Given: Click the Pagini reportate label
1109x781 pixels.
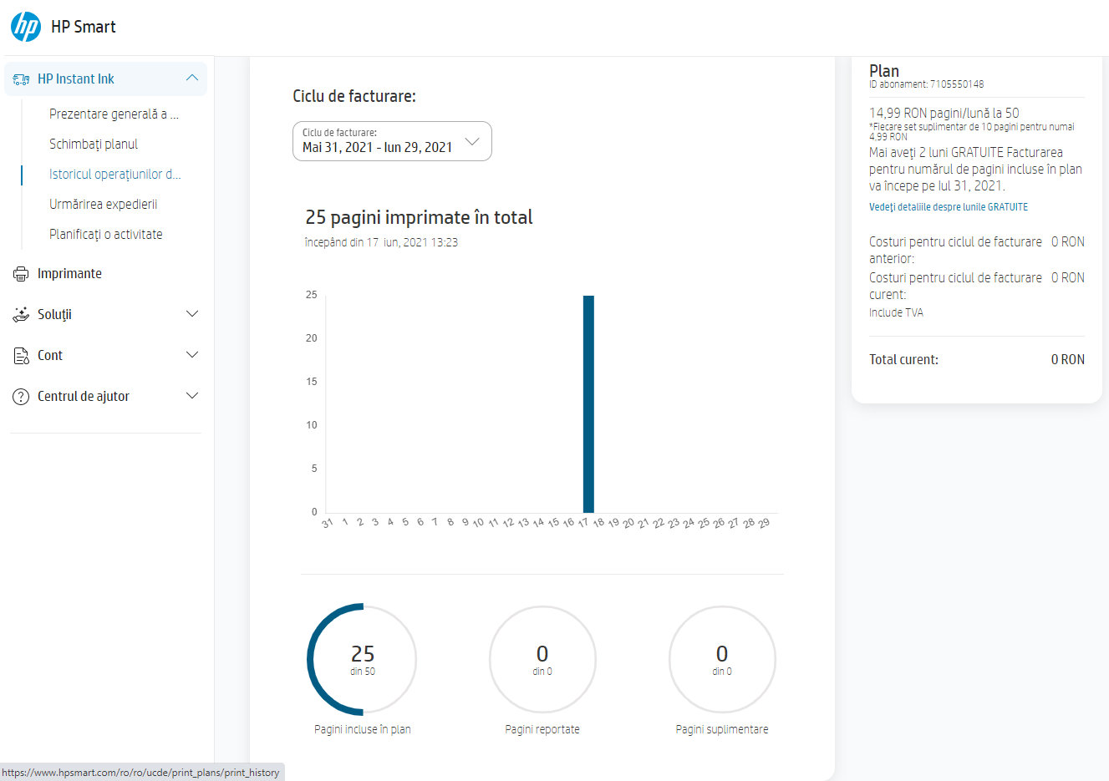Looking at the screenshot, I should [x=542, y=729].
